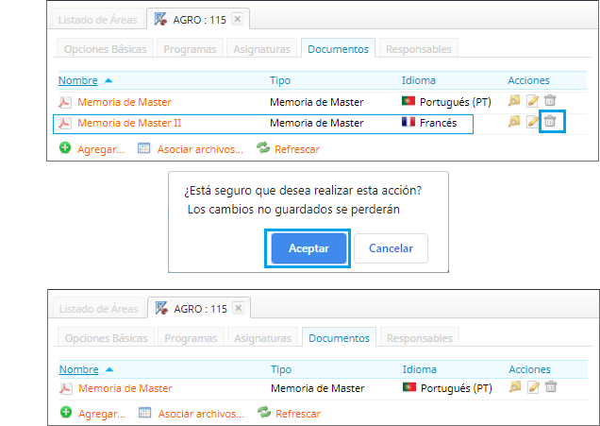This screenshot has height=426, width=600.
Task: Switch to Listado de Áreas tab, top panel
Action: (x=97, y=20)
